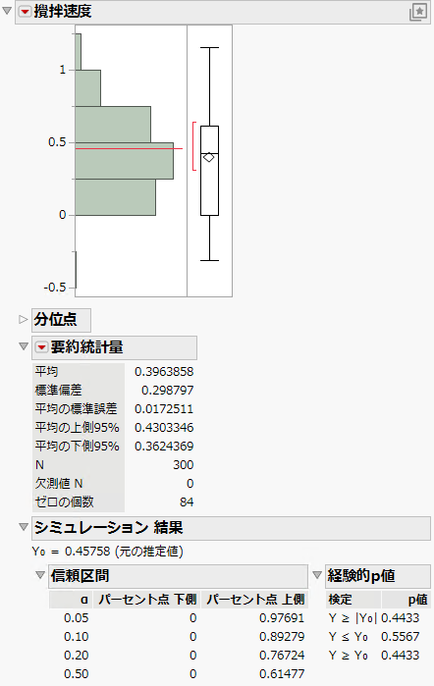Click the upper percentile value 0.97691
Image resolution: width=434 pixels, height=686 pixels.
click(x=282, y=617)
